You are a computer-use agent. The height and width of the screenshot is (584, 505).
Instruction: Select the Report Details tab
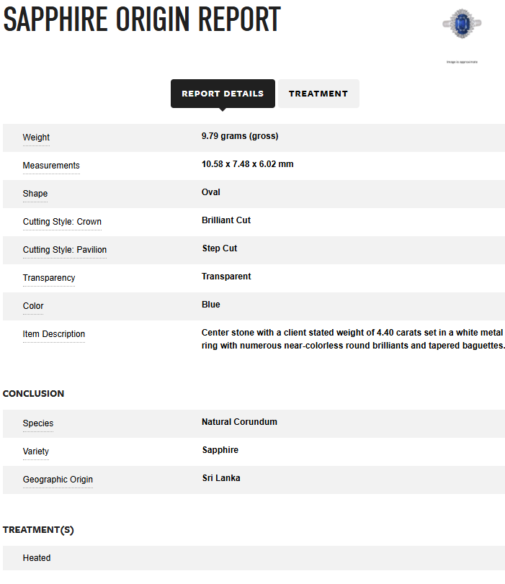(223, 94)
